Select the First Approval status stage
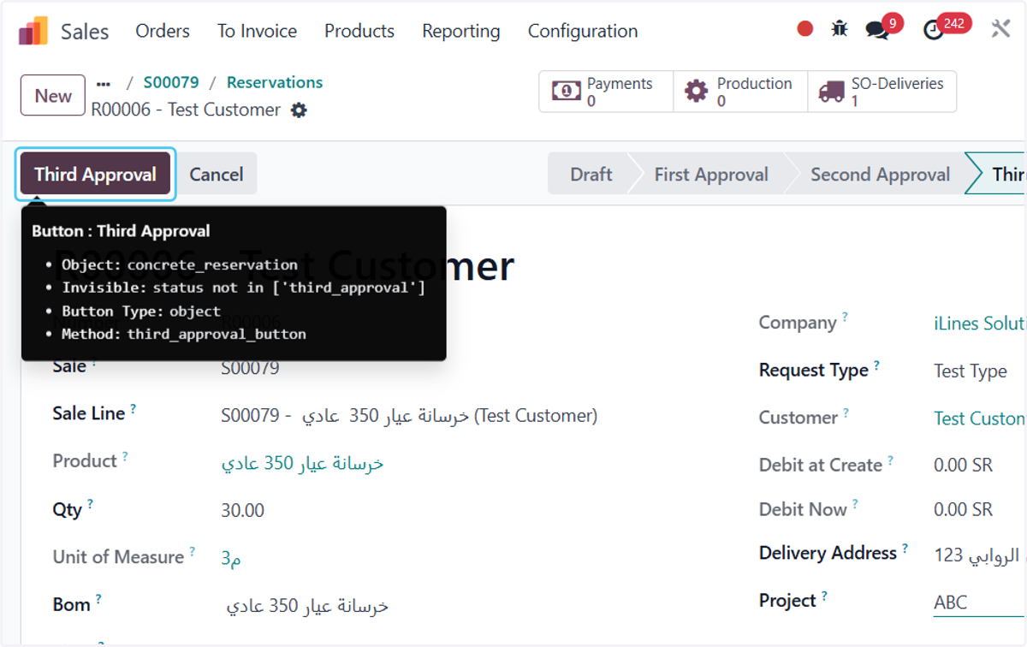The width and height of the screenshot is (1027, 647). 711,175
